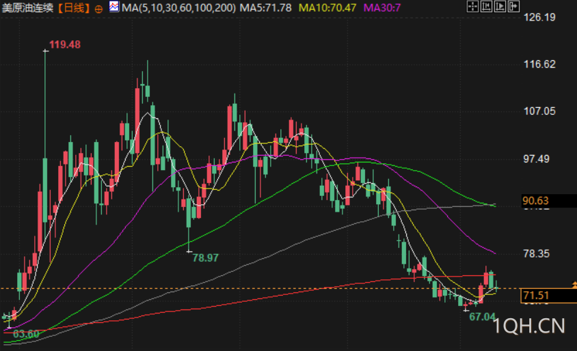Screen dimensions: 577x351
Task: Select the MA5:71.78 indicator label
Action: [x=265, y=8]
